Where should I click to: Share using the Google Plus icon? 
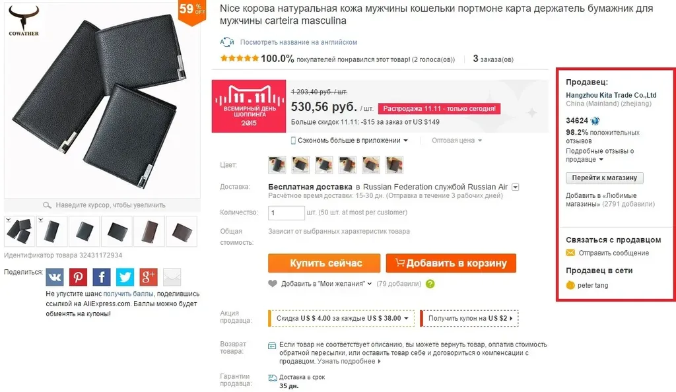(x=149, y=277)
